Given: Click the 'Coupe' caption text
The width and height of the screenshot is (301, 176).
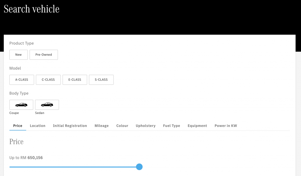Looking at the screenshot, I should click(14, 113).
